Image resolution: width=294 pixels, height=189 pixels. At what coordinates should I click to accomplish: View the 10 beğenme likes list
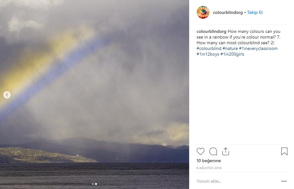[208, 161]
